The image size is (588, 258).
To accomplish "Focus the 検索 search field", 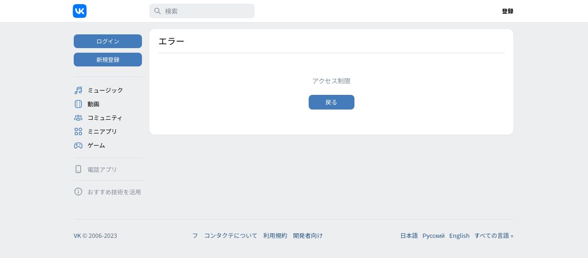I will pos(202,11).
